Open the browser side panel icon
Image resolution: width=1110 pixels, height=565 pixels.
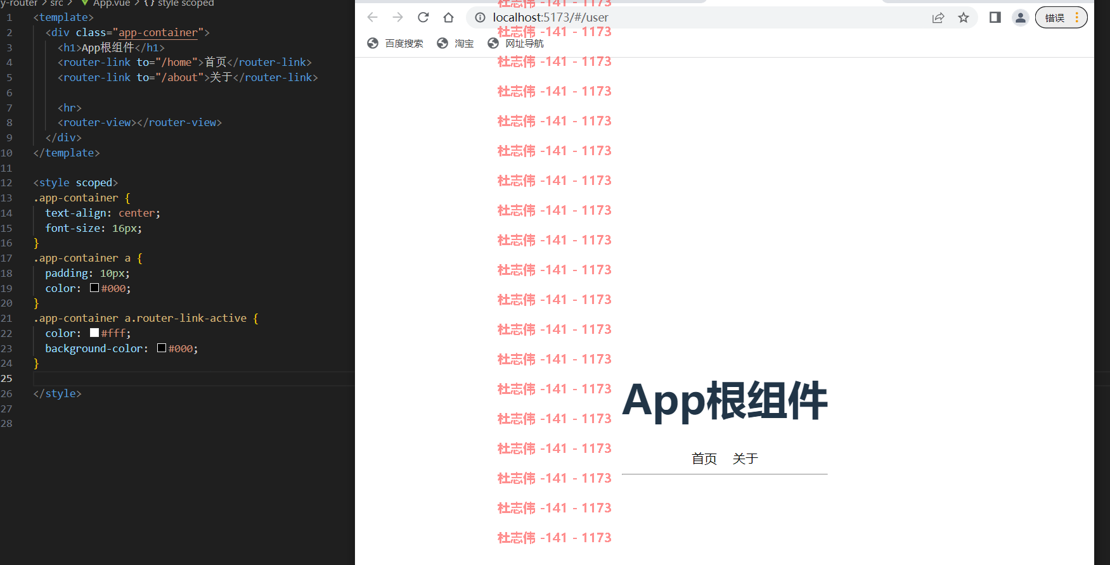pos(995,18)
